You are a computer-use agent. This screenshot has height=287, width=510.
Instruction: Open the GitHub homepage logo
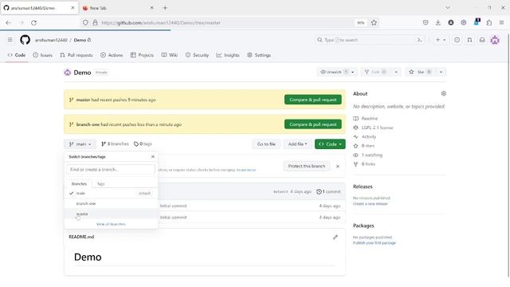(25, 40)
